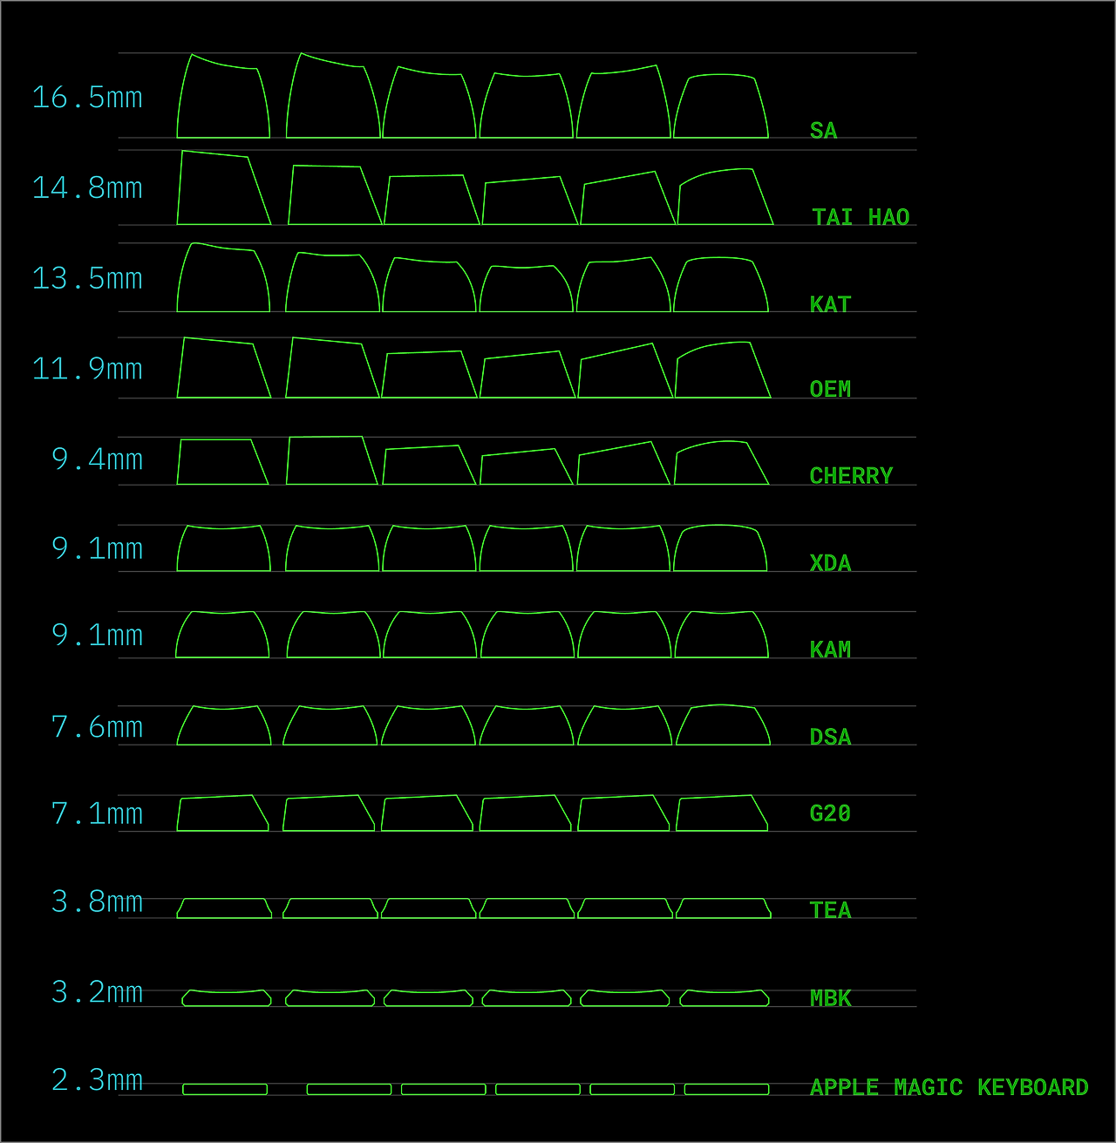Click the KAM profile label
The height and width of the screenshot is (1143, 1116).
pos(830,650)
